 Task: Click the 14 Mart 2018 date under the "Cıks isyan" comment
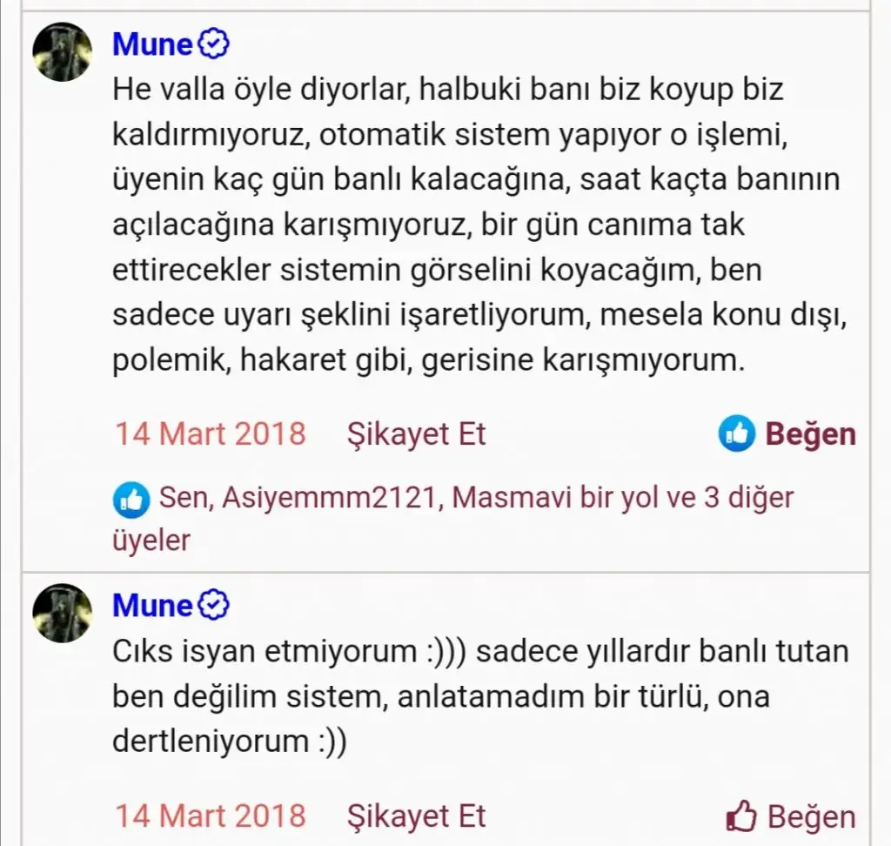(211, 816)
